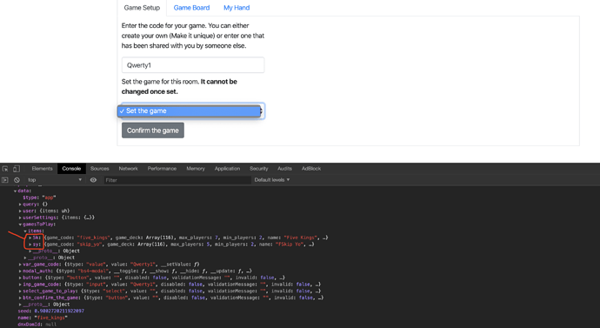Show the console sidebar icon

tap(5, 180)
